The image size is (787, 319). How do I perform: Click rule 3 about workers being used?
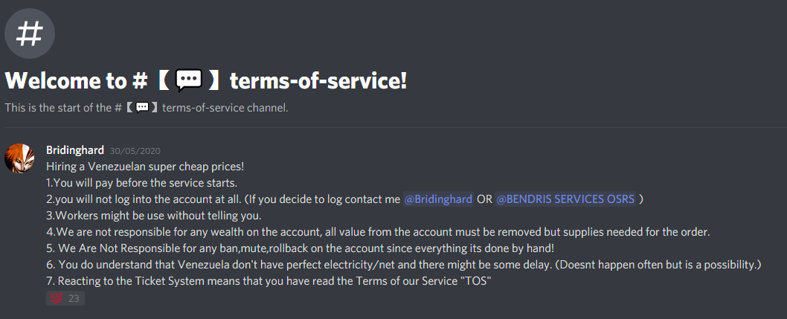pos(153,216)
